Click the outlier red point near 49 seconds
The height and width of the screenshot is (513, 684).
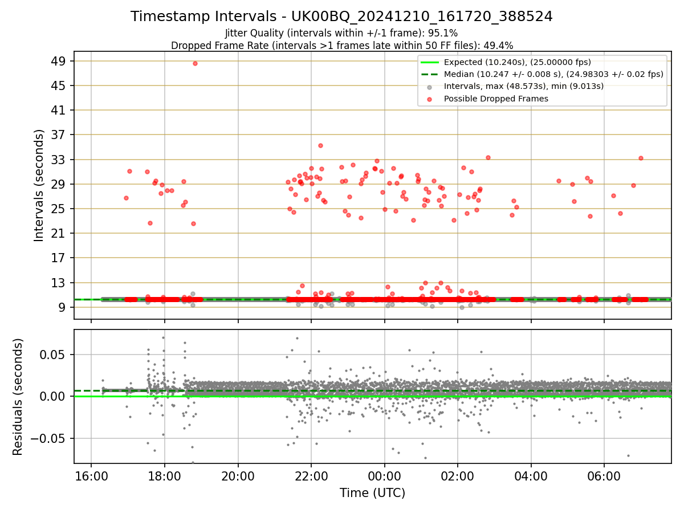point(195,63)
